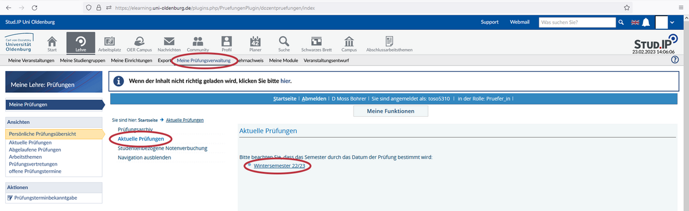The height and width of the screenshot is (211, 689).
Task: Open Meine Prüfungsverwaltung menu item
Action: click(x=204, y=60)
